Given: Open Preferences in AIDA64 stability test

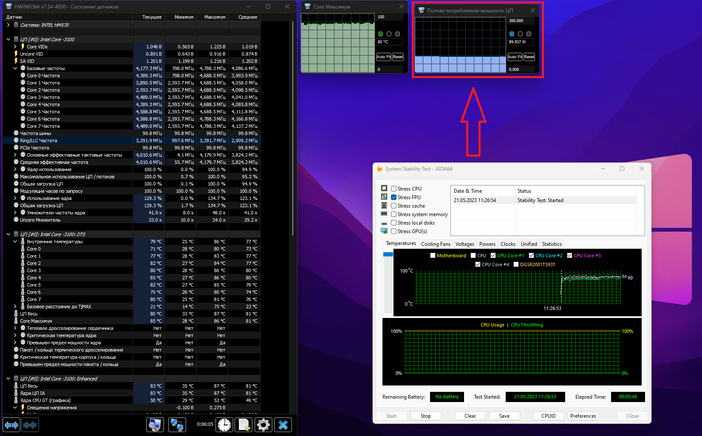Looking at the screenshot, I should pos(583,416).
